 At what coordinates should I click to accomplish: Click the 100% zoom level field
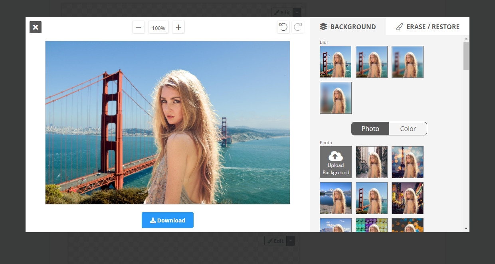point(158,28)
